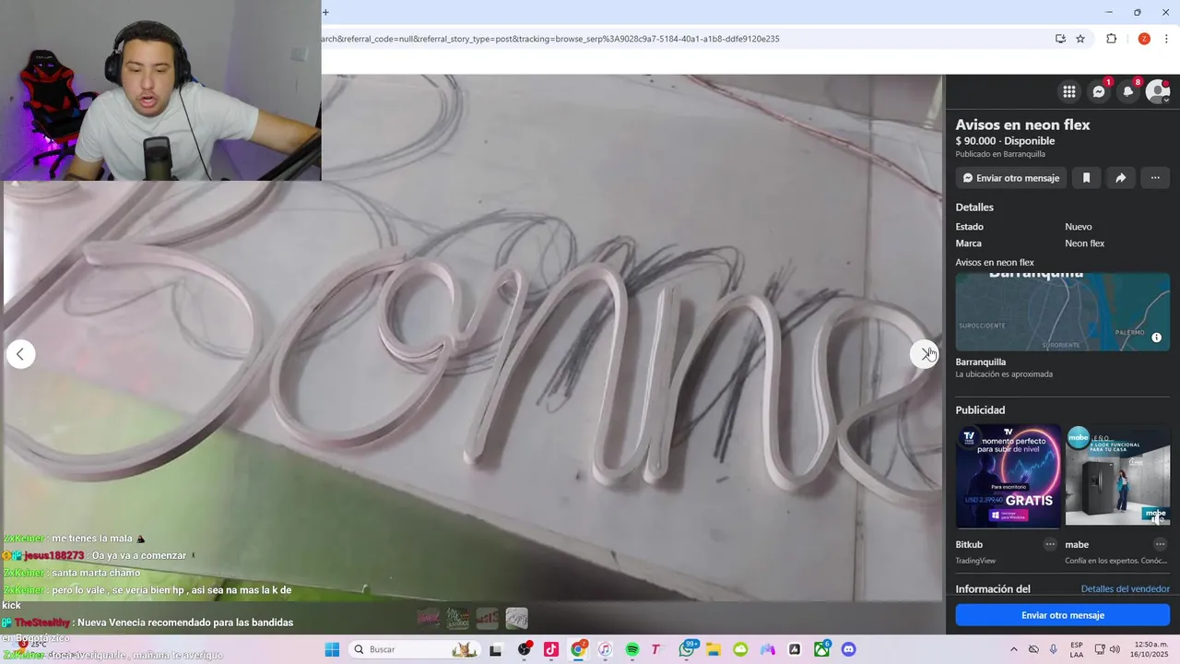Viewport: 1180px width, 664px height.
Task: Open Chrome three-dot menu
Action: point(1166,39)
